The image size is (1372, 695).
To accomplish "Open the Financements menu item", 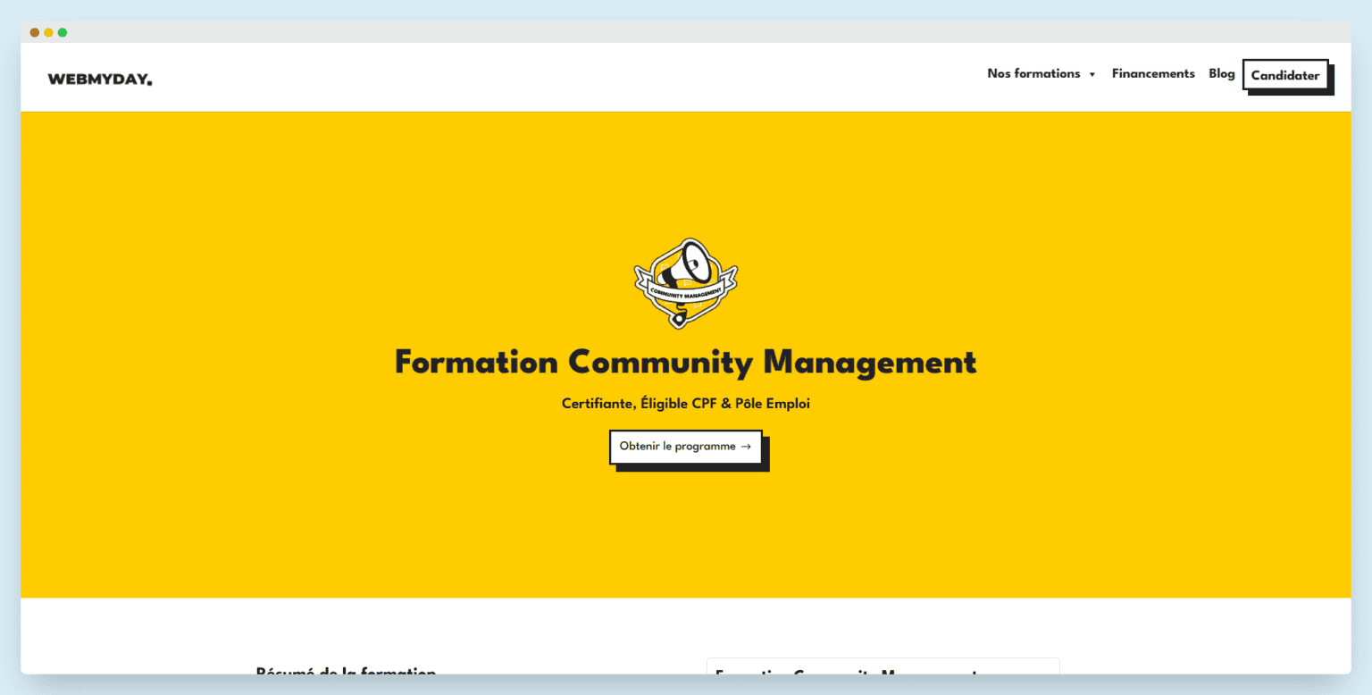I will [1153, 73].
